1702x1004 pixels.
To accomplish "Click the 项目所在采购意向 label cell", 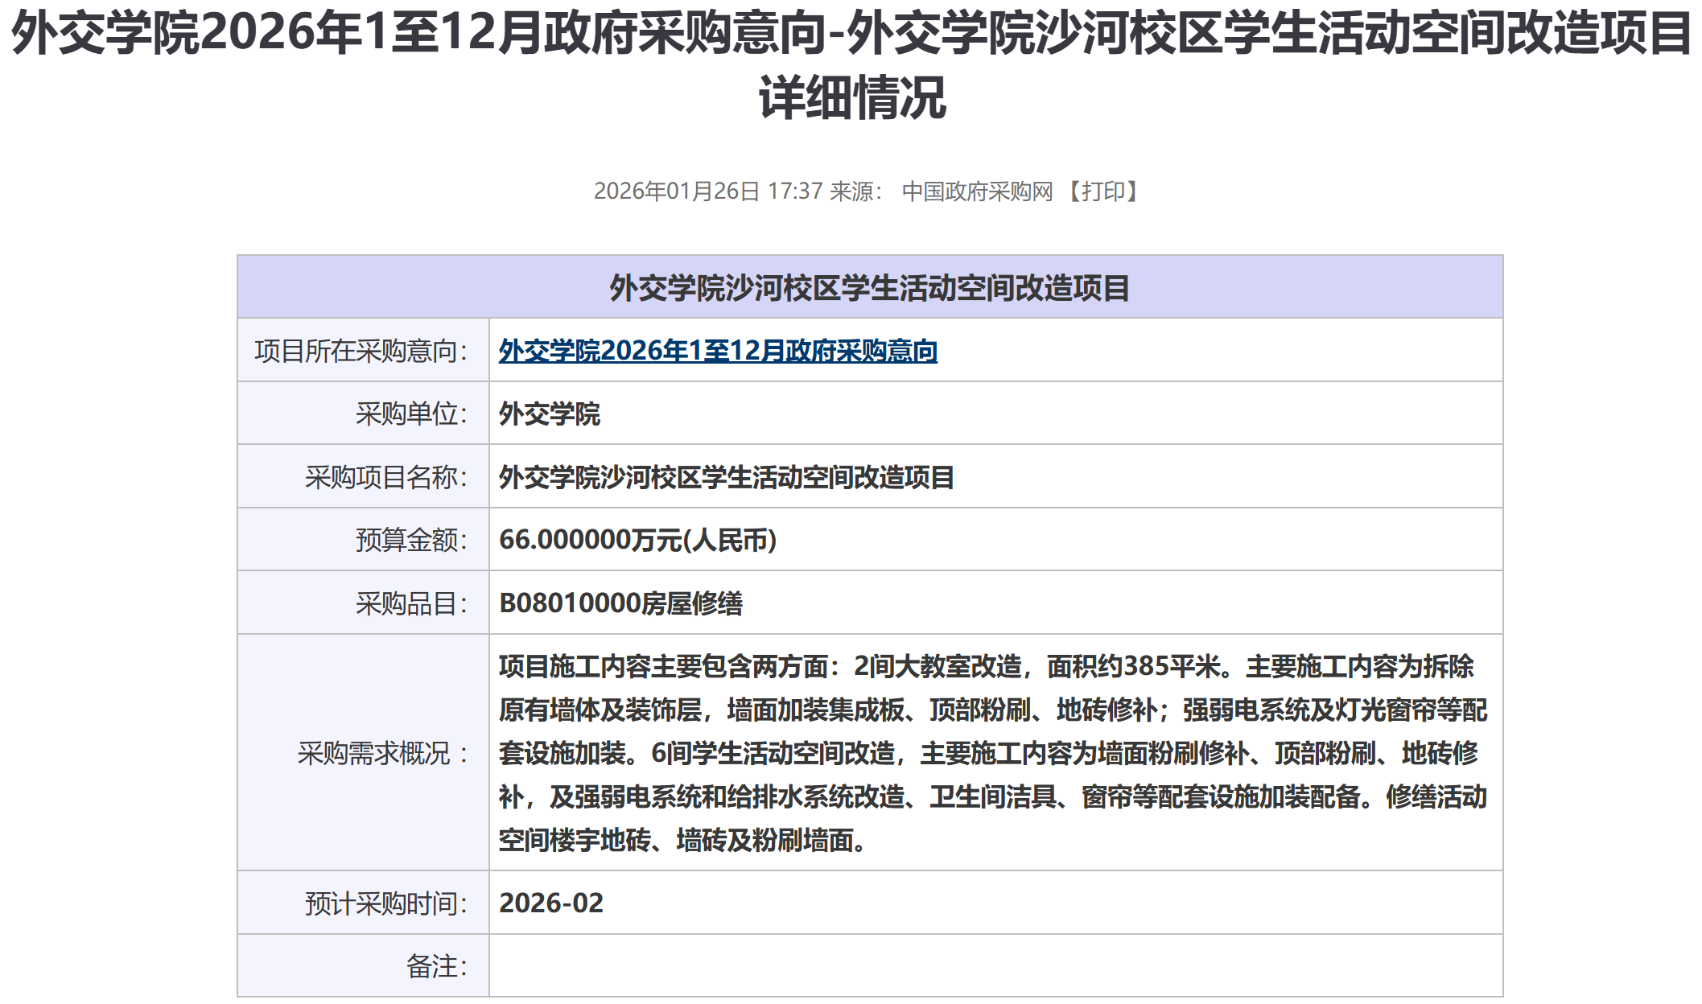I will pyautogui.click(x=361, y=351).
